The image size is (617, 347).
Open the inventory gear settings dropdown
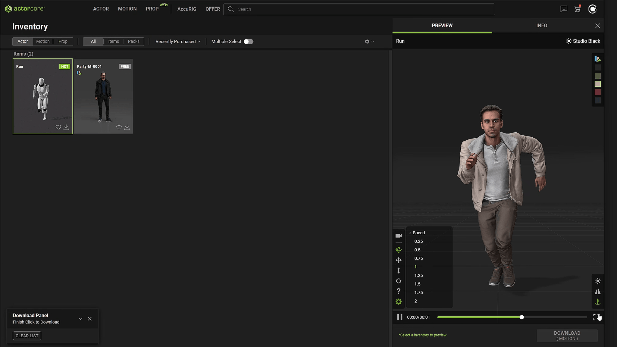[369, 42]
